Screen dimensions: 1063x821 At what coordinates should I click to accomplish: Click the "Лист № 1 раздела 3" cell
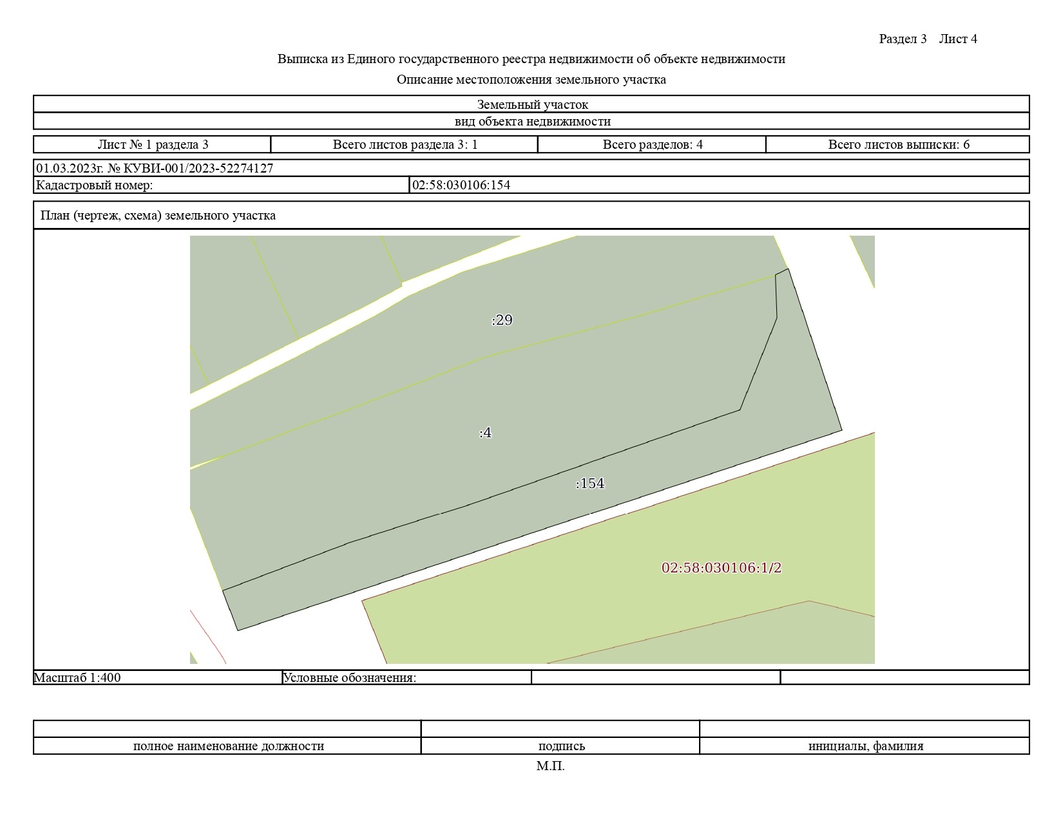153,144
